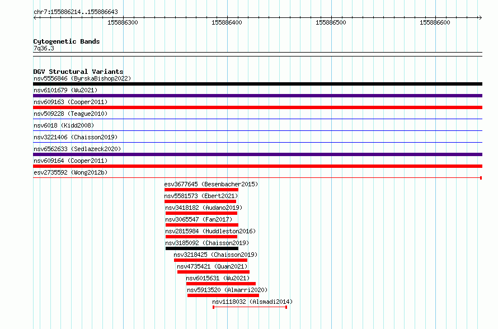
Task: Click the red bar for nsv3218425
Action: pos(210,260)
